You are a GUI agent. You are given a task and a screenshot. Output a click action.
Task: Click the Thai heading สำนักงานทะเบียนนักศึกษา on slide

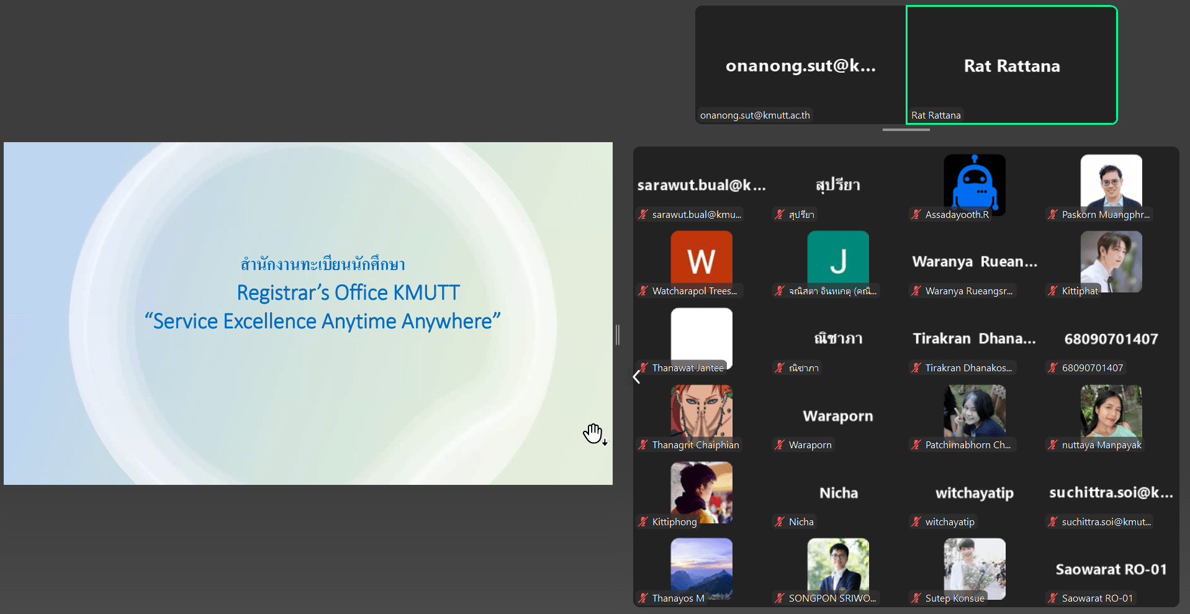point(323,264)
